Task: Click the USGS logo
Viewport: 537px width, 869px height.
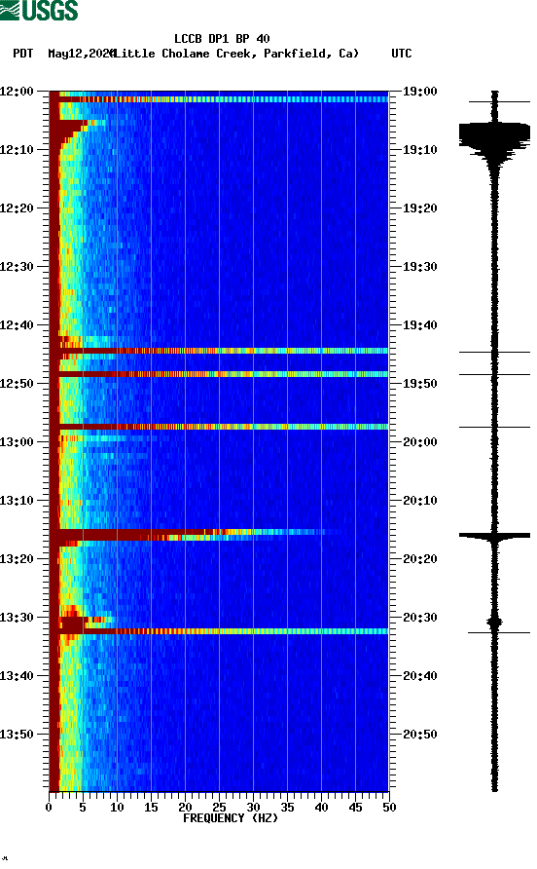Action: (39, 10)
